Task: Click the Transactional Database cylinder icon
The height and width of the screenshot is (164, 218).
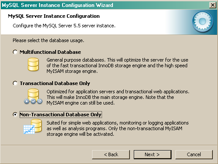Action: (x=33, y=94)
